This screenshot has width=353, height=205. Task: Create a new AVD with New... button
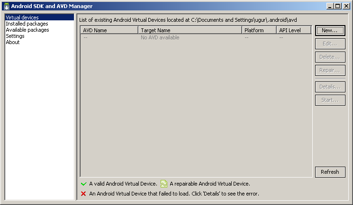[x=330, y=30]
